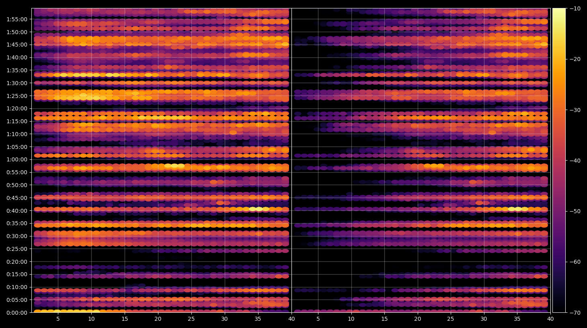Image resolution: width=587 pixels, height=328 pixels.
Task: Click x-axis tick 15 under the right heatmap
Action: 384,319
